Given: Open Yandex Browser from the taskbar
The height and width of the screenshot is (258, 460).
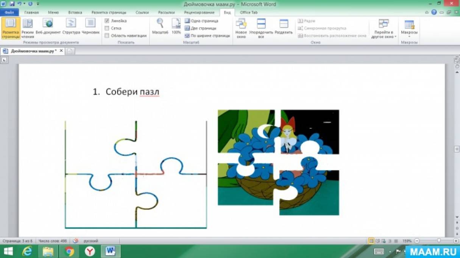Looking at the screenshot, I should tap(90, 251).
